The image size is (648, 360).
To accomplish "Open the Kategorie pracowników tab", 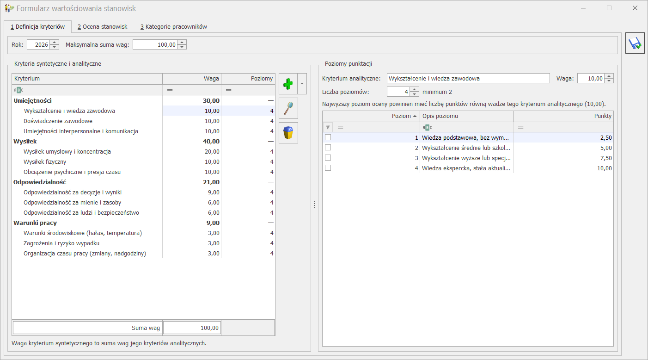I will coord(174,27).
